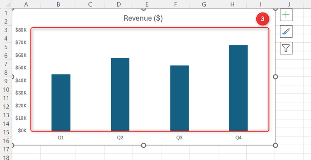The height and width of the screenshot is (160, 311).
Task: Click the Q1 category label
Action: (x=61, y=138)
